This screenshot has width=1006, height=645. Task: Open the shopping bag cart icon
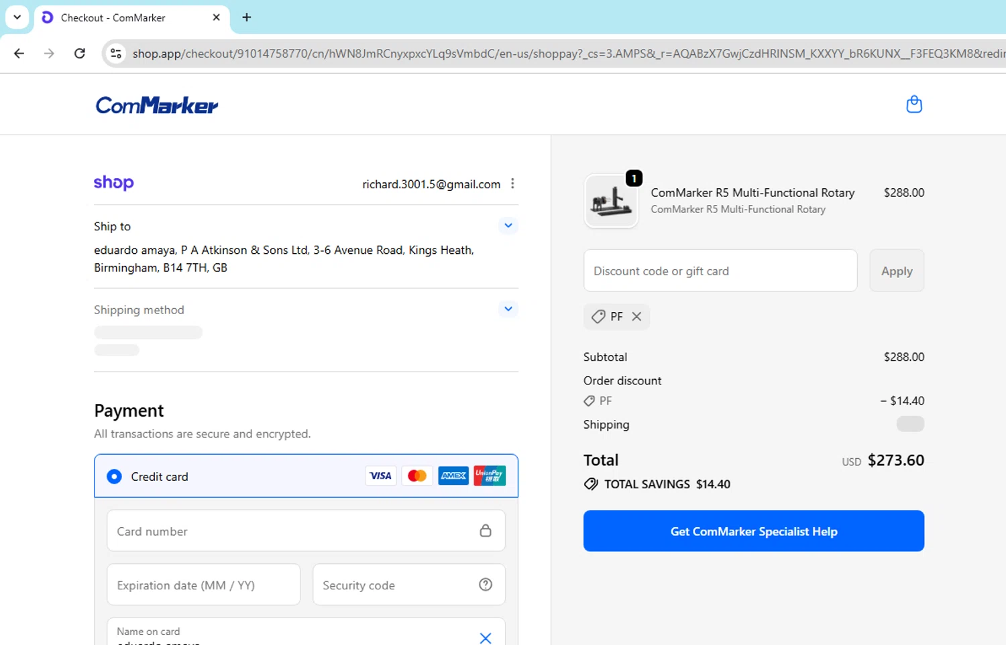pyautogui.click(x=914, y=104)
